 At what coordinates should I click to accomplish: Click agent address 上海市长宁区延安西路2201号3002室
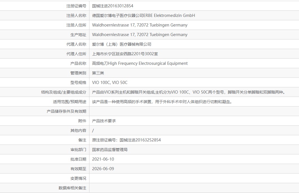(x=125, y=54)
